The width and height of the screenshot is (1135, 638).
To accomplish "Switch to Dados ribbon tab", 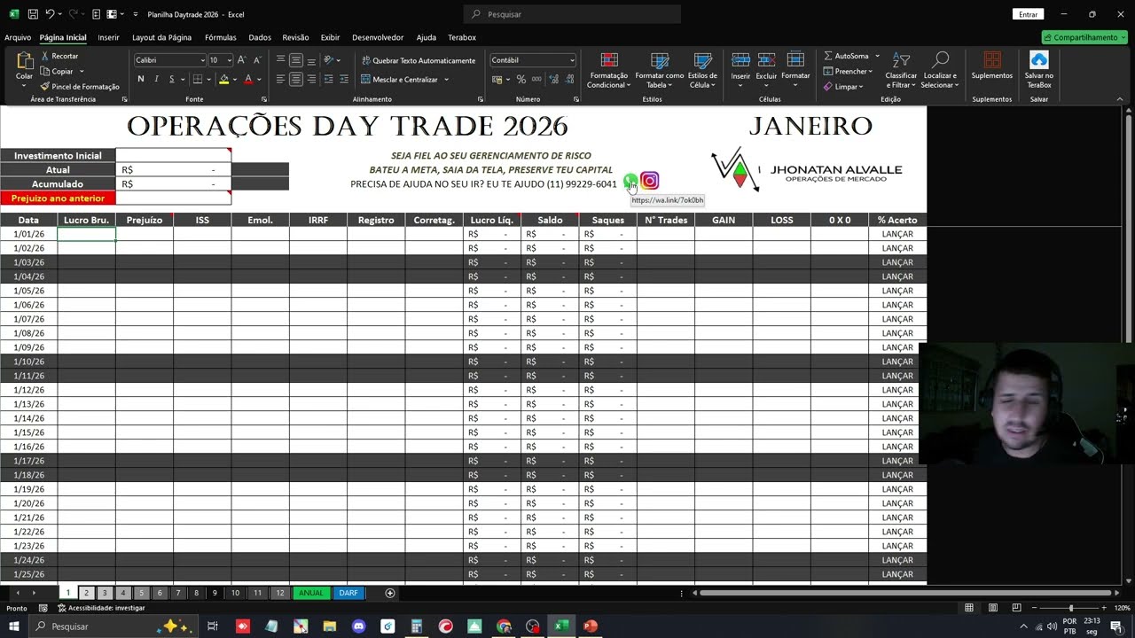I will tap(260, 37).
